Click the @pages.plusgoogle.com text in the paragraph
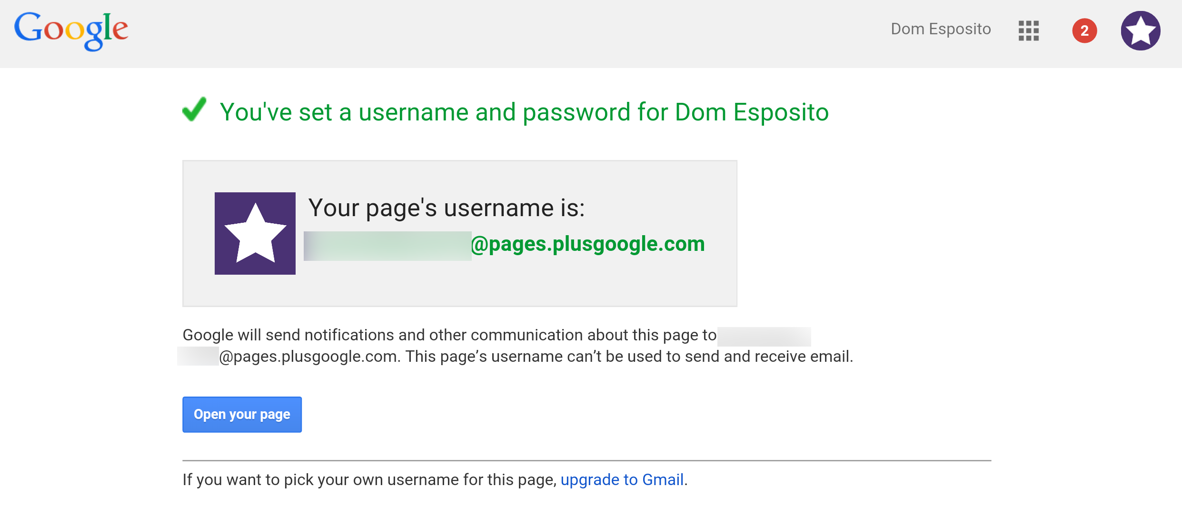Viewport: 1182px width, 517px height. [x=308, y=357]
